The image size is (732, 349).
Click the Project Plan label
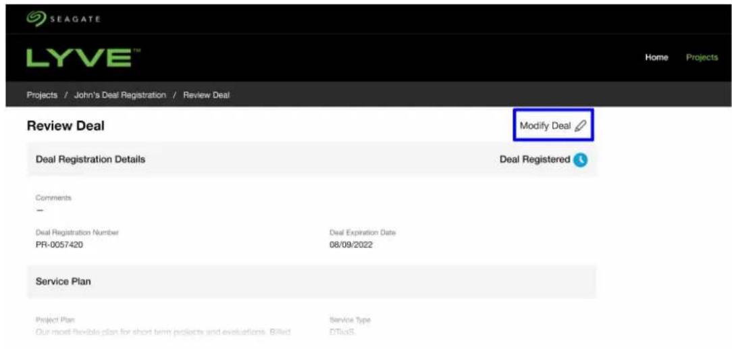(55, 320)
